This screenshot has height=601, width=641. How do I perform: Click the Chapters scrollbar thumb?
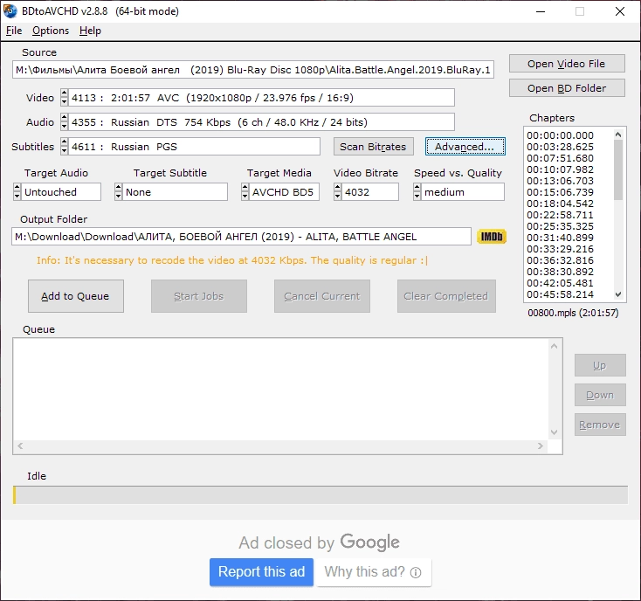click(x=618, y=169)
